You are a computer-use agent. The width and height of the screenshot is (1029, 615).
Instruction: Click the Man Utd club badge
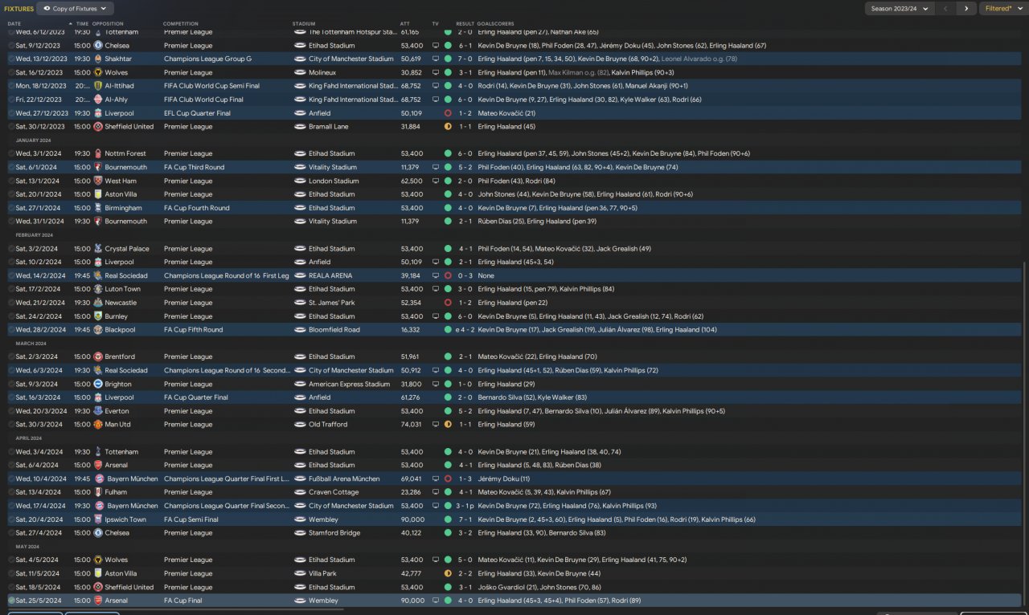click(x=98, y=425)
